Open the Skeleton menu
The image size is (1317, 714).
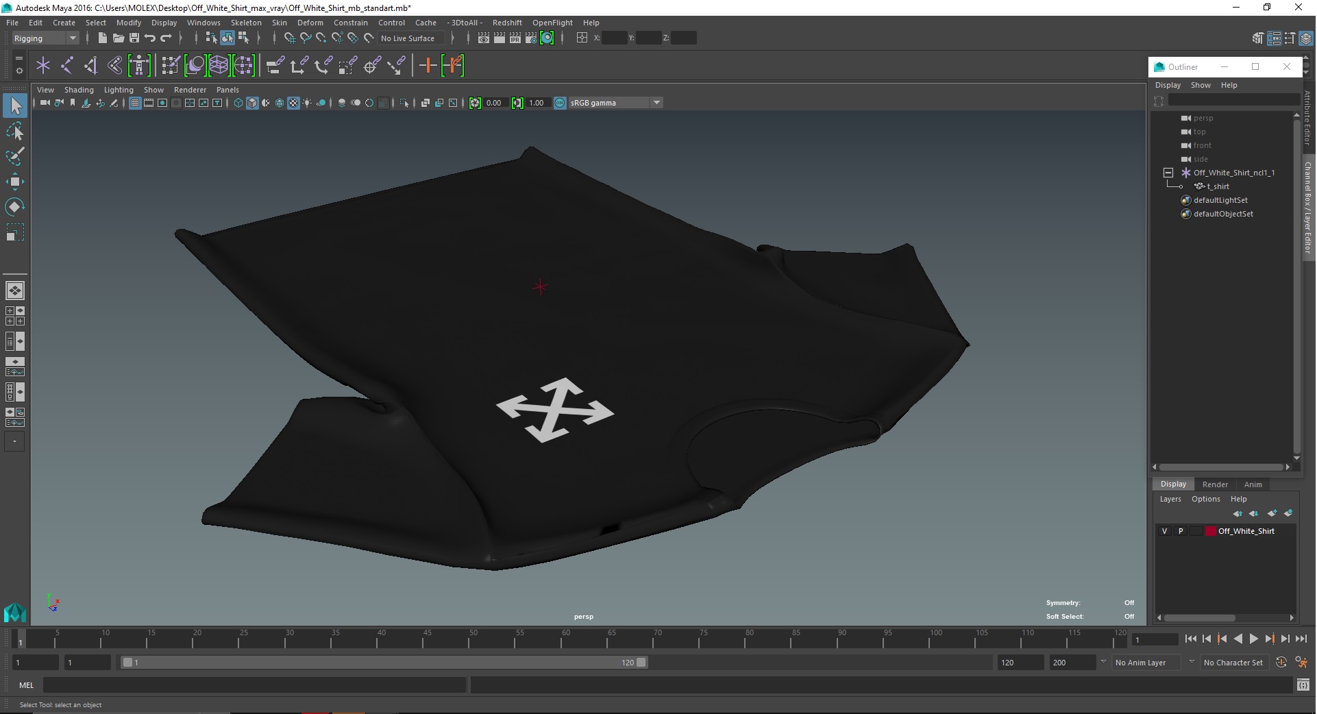click(x=246, y=23)
